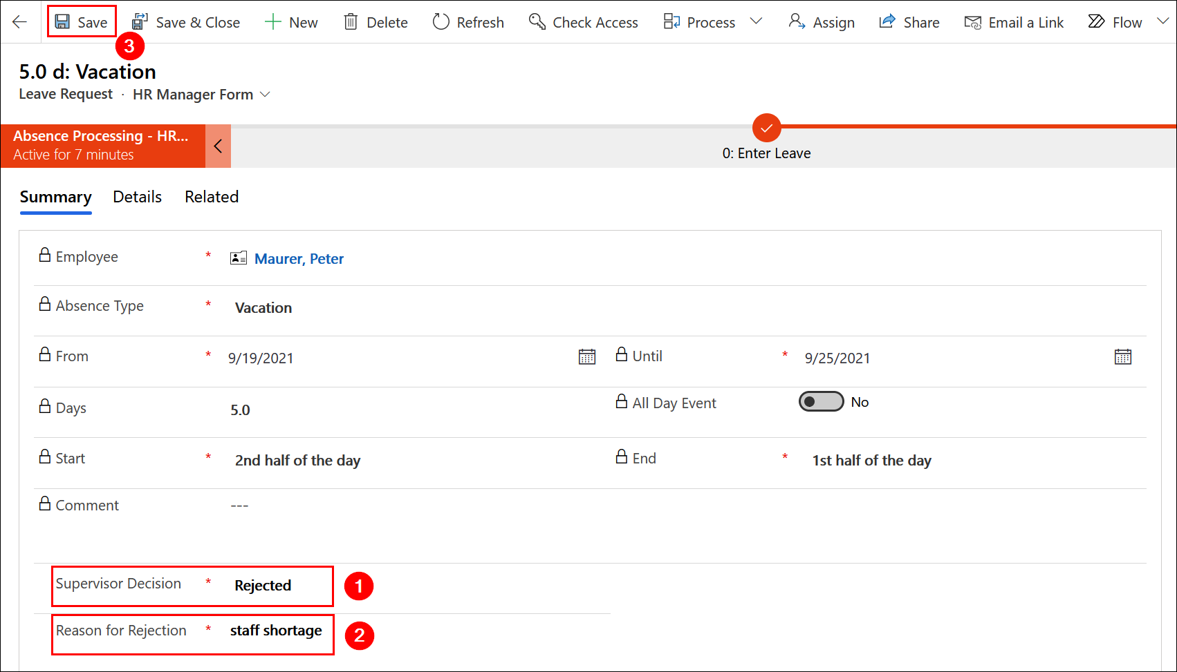Collapse the Absence Processing flow panel

pos(218,146)
